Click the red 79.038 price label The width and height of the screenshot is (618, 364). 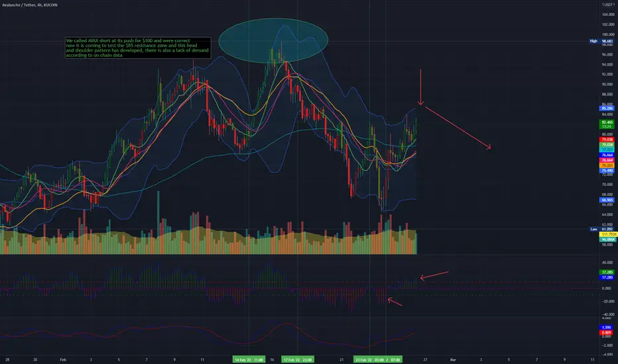(607, 140)
